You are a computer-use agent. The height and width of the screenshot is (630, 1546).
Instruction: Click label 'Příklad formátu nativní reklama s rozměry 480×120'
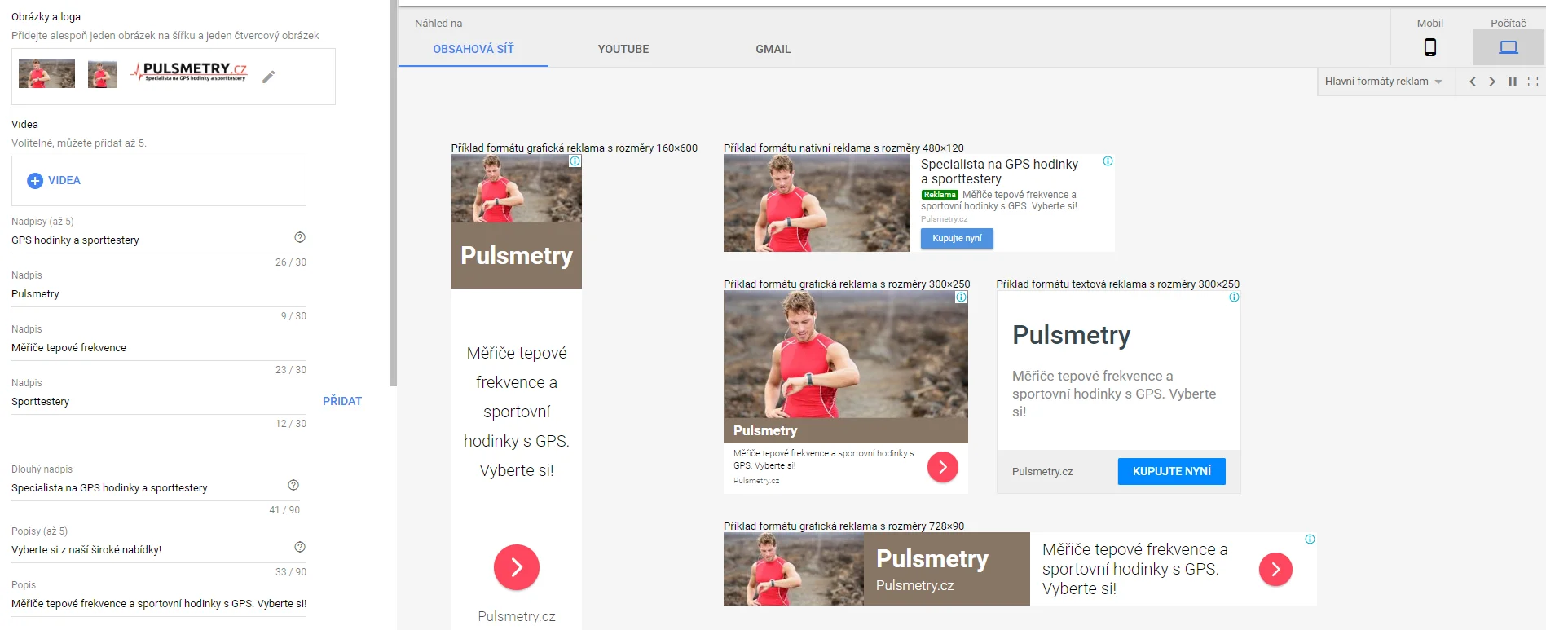coord(843,148)
